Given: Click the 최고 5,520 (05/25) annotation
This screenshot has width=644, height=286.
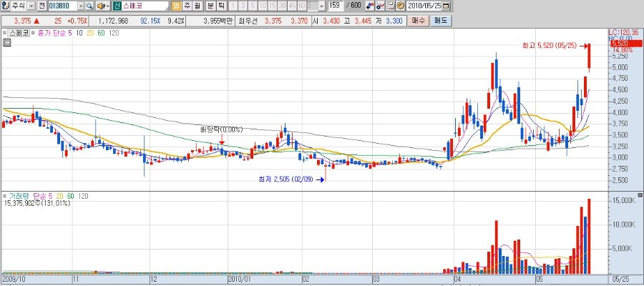Looking at the screenshot, I should coord(550,46).
